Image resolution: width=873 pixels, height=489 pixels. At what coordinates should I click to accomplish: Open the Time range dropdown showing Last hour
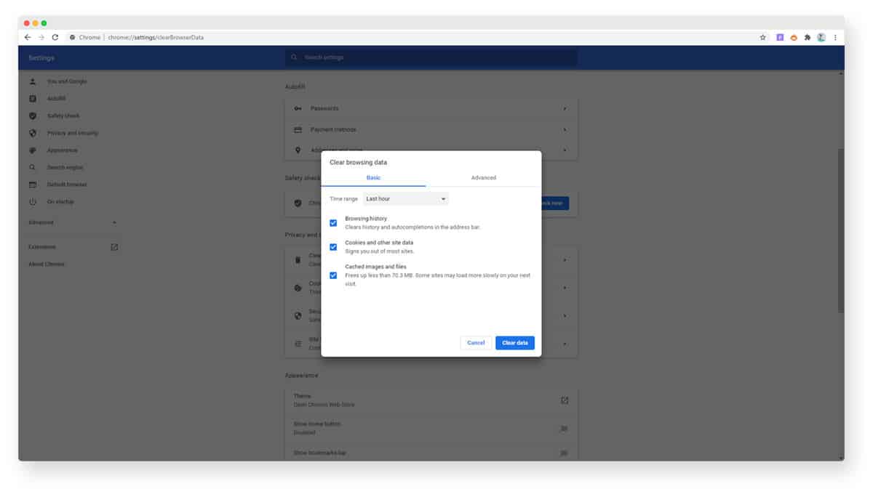point(406,198)
